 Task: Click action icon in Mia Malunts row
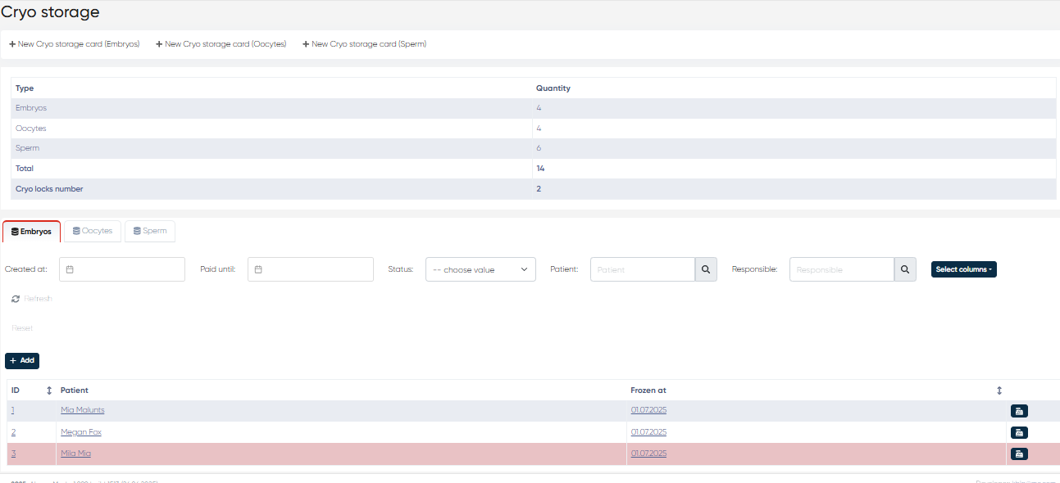[1019, 411]
